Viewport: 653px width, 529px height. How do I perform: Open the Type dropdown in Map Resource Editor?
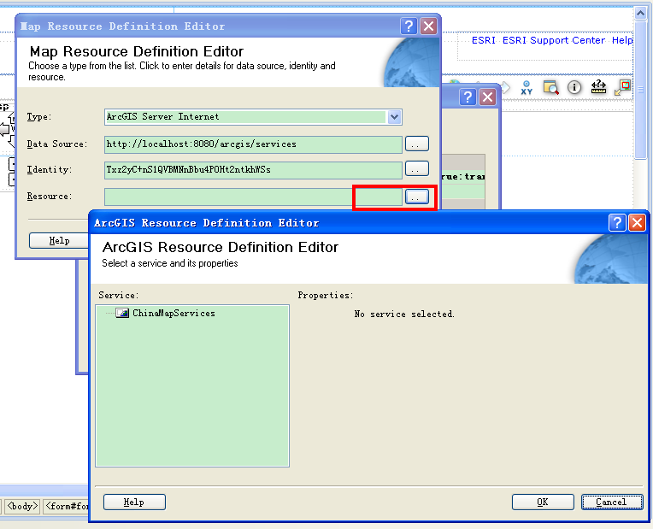point(394,117)
